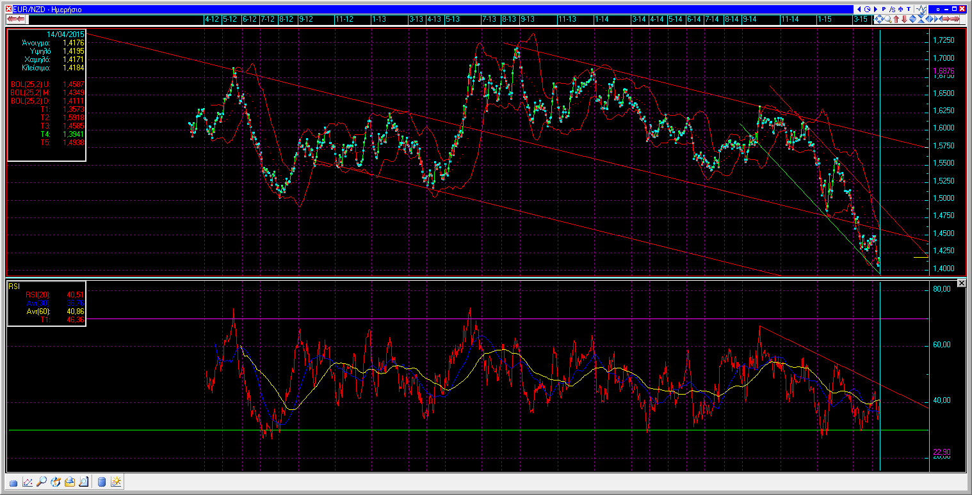The image size is (972, 495).
Task: Click the 1-14 date label
Action: click(601, 19)
